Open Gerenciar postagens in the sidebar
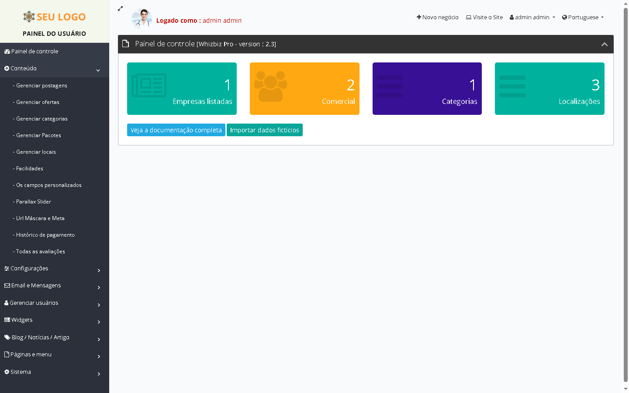The width and height of the screenshot is (629, 393). 41,86
